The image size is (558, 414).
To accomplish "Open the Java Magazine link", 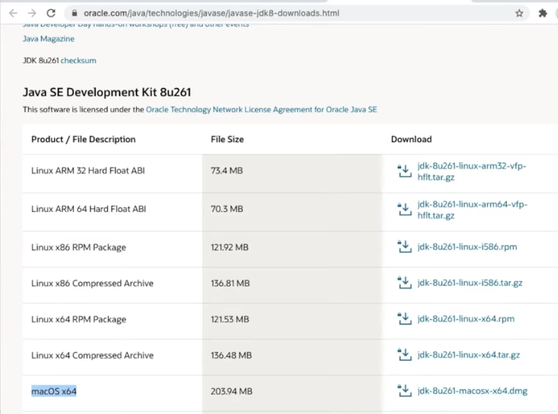I will pos(48,39).
